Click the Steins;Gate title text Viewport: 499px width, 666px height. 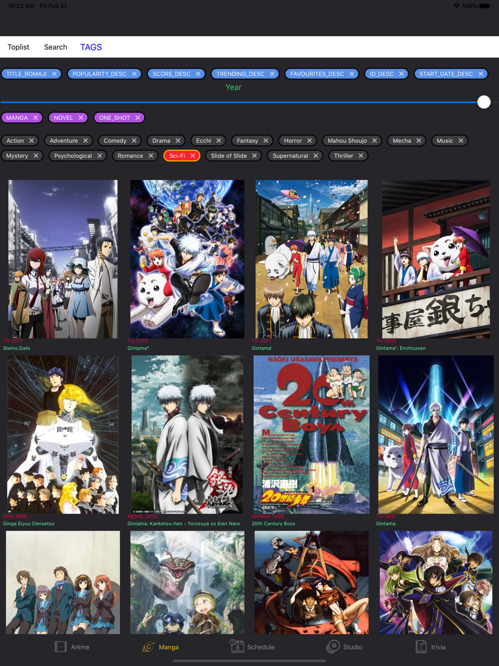[x=16, y=348]
